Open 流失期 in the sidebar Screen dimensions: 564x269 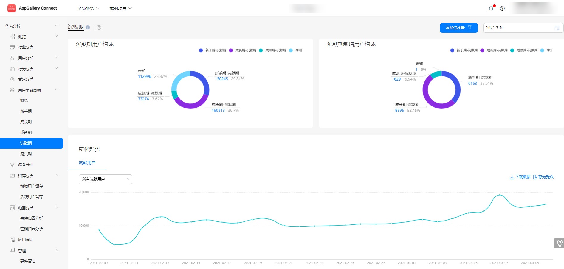pos(26,154)
